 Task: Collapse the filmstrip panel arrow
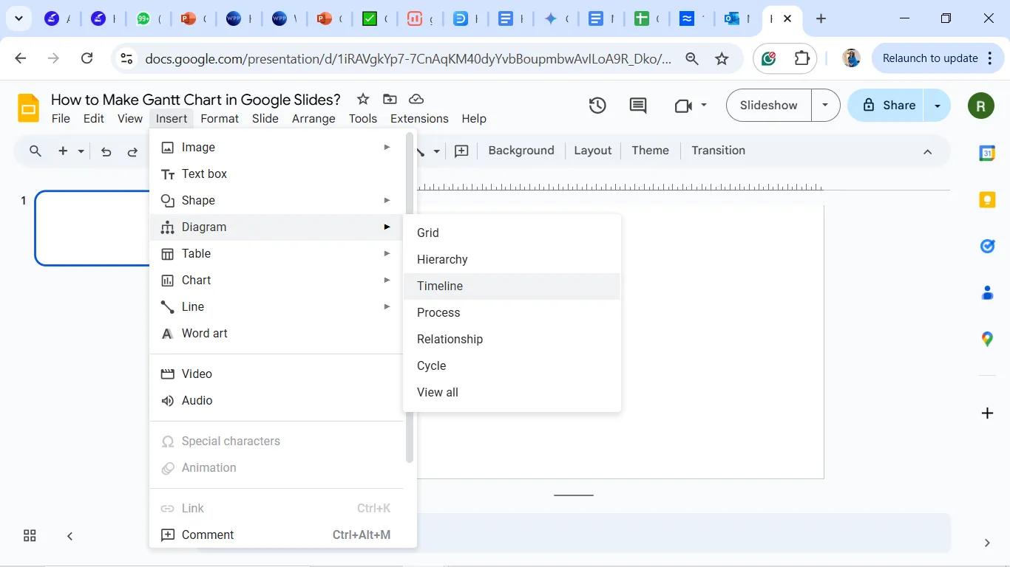(70, 536)
